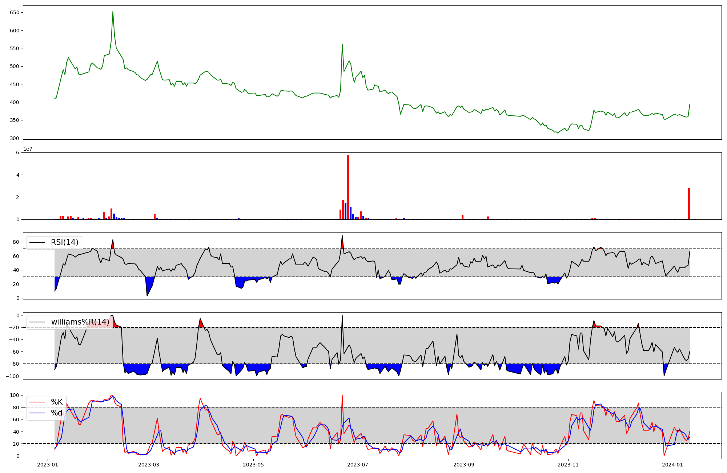Click the 650 price axis tick label
The image size is (727, 473).
tap(15, 12)
